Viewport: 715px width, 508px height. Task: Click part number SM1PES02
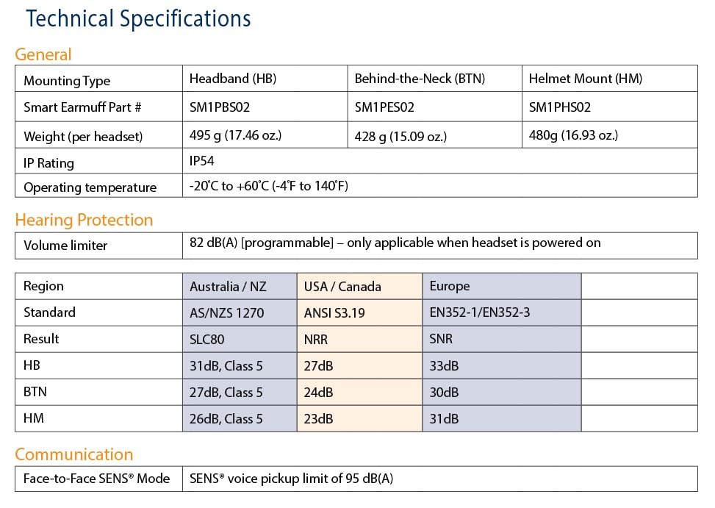coord(384,107)
